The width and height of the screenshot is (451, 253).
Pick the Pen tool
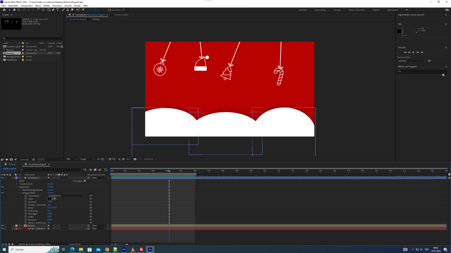point(54,10)
